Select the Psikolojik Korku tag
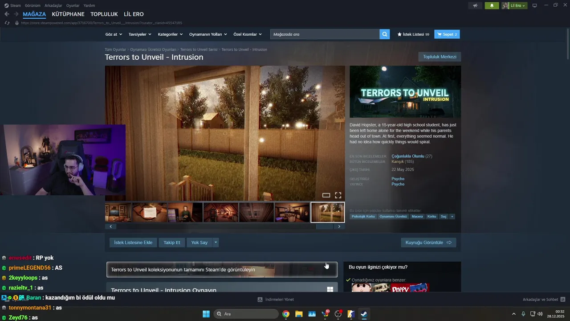 pyautogui.click(x=363, y=217)
